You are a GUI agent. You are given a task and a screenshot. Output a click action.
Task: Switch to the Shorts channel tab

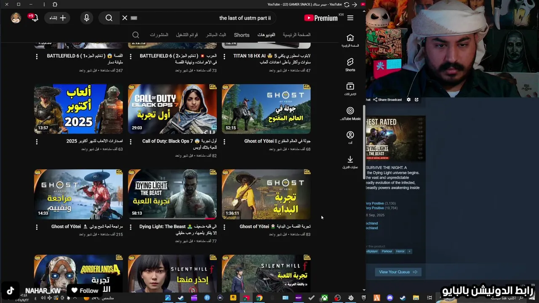coord(242,35)
